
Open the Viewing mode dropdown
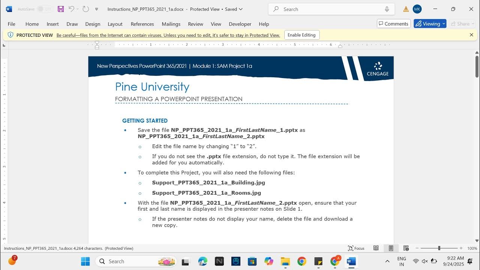pos(430,24)
